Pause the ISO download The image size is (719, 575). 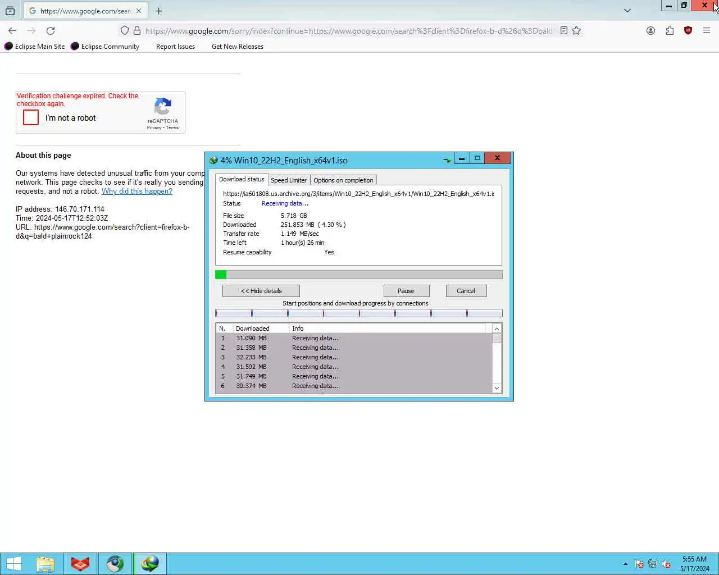[406, 291]
